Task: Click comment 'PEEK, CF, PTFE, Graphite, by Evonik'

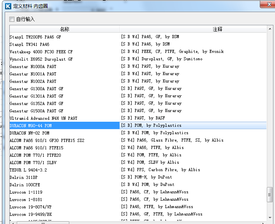Action: (183, 51)
